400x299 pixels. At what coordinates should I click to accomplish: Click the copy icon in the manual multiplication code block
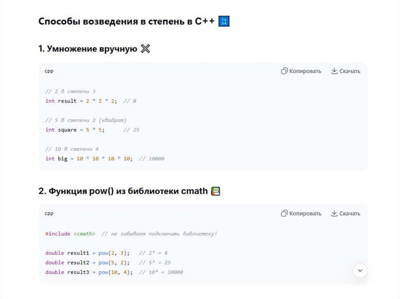click(284, 71)
